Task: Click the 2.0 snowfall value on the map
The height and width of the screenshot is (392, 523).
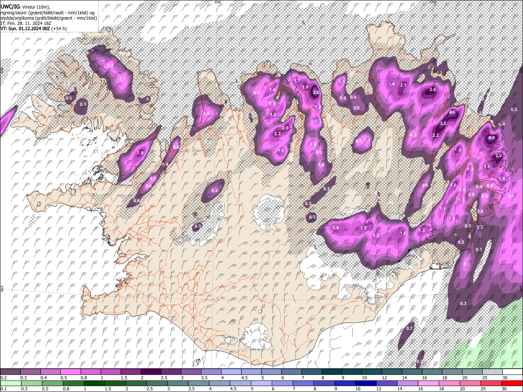Action: pos(285,128)
